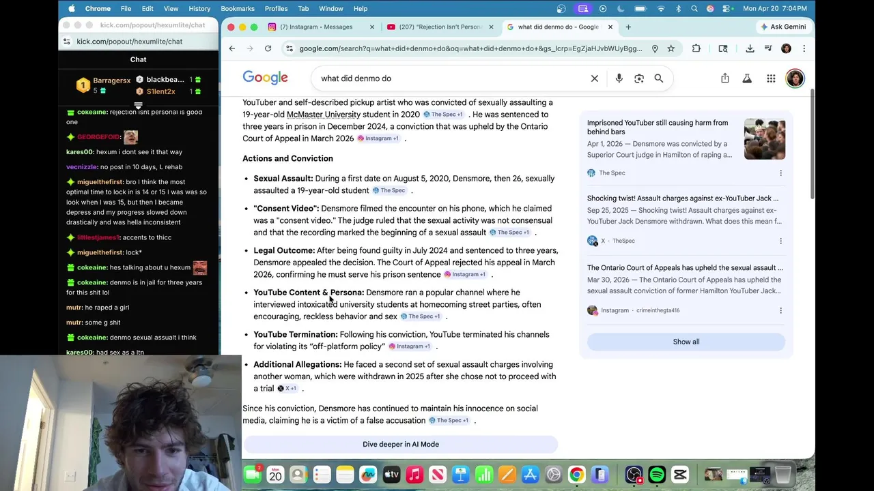Viewport: 874px width, 491px height.
Task: Click Dive deeper in AI Mode
Action: 401,445
